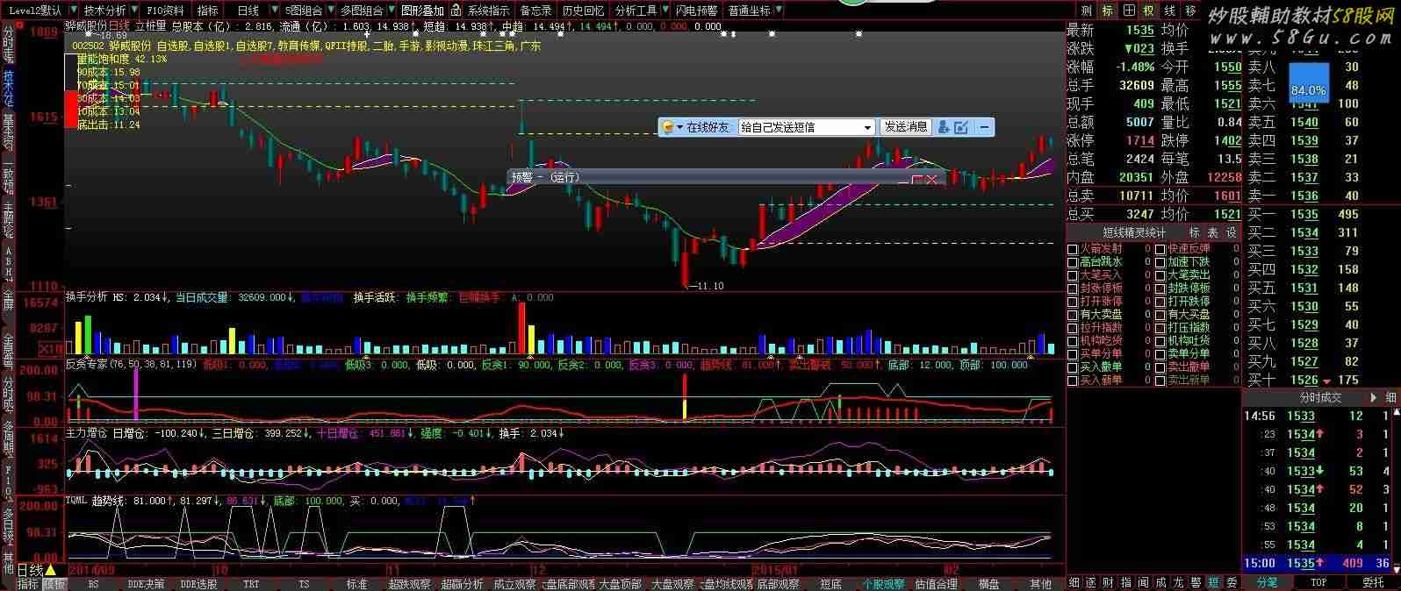
Task: Switch to the DDE决策 indicator tab
Action: point(146,584)
